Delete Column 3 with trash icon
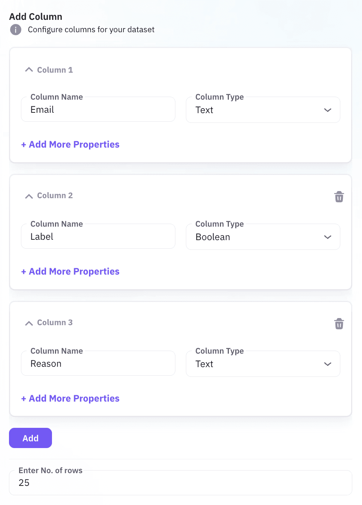This screenshot has width=362, height=505. pyautogui.click(x=339, y=324)
